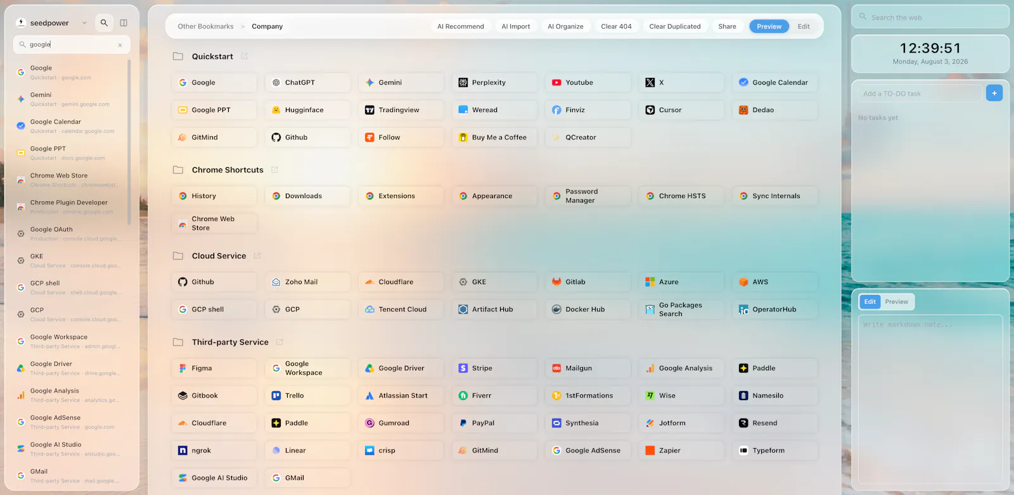This screenshot has width=1014, height=495.
Task: Click the ngrok logo icon
Action: (183, 451)
